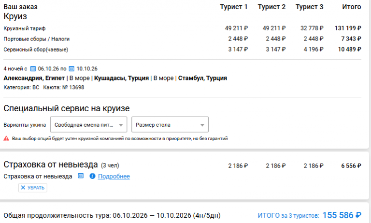
Task: Open the Подробнее insurance details link
Action: pos(114,176)
